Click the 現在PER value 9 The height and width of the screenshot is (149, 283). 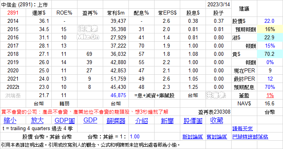pos(270,70)
